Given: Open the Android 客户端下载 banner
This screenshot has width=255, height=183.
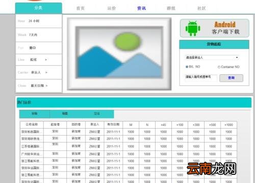Looking at the screenshot, I should [215, 28].
